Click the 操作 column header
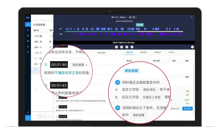 coord(187,61)
